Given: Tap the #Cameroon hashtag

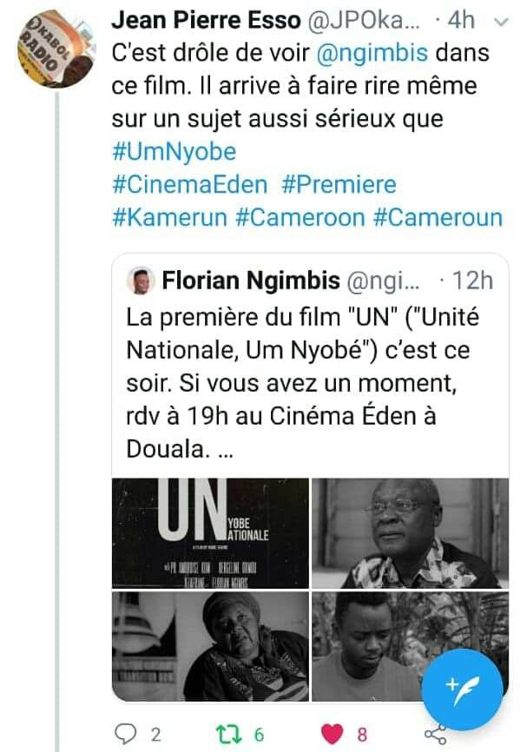Looking at the screenshot, I should [300, 218].
